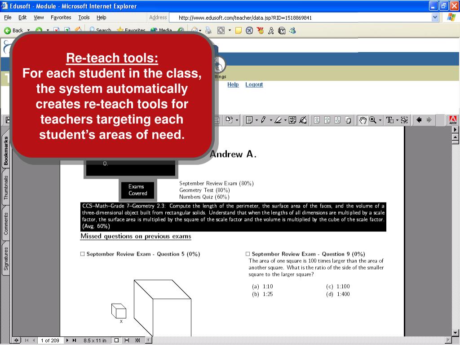Click the Acrobat spell check ABC icon
This screenshot has height=345, width=460.
point(292,119)
